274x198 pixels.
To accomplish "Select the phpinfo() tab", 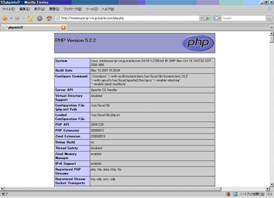I will click(x=34, y=27).
